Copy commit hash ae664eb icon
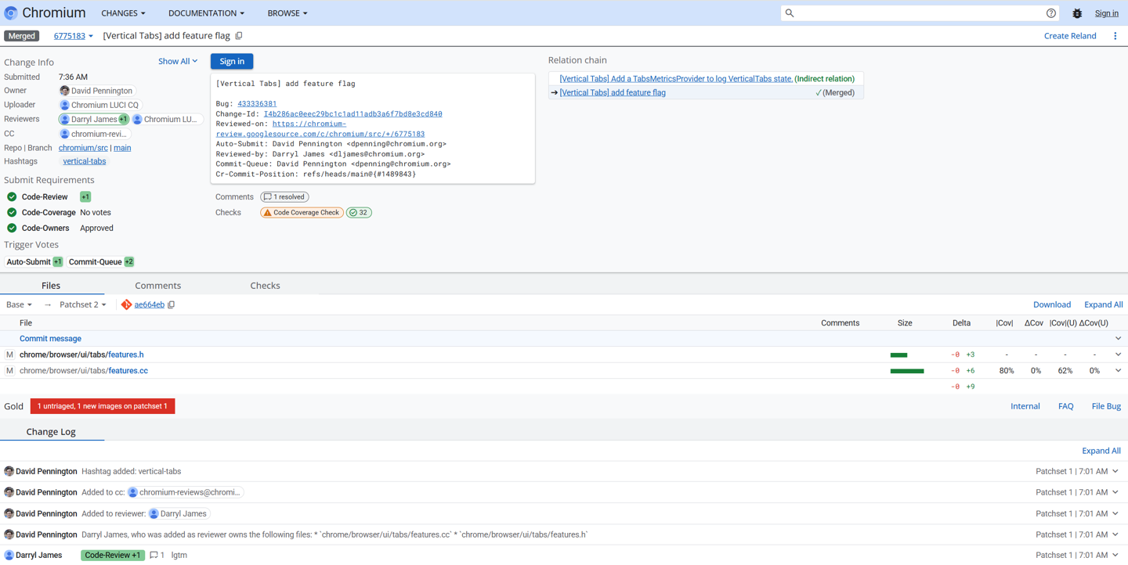 pos(172,305)
